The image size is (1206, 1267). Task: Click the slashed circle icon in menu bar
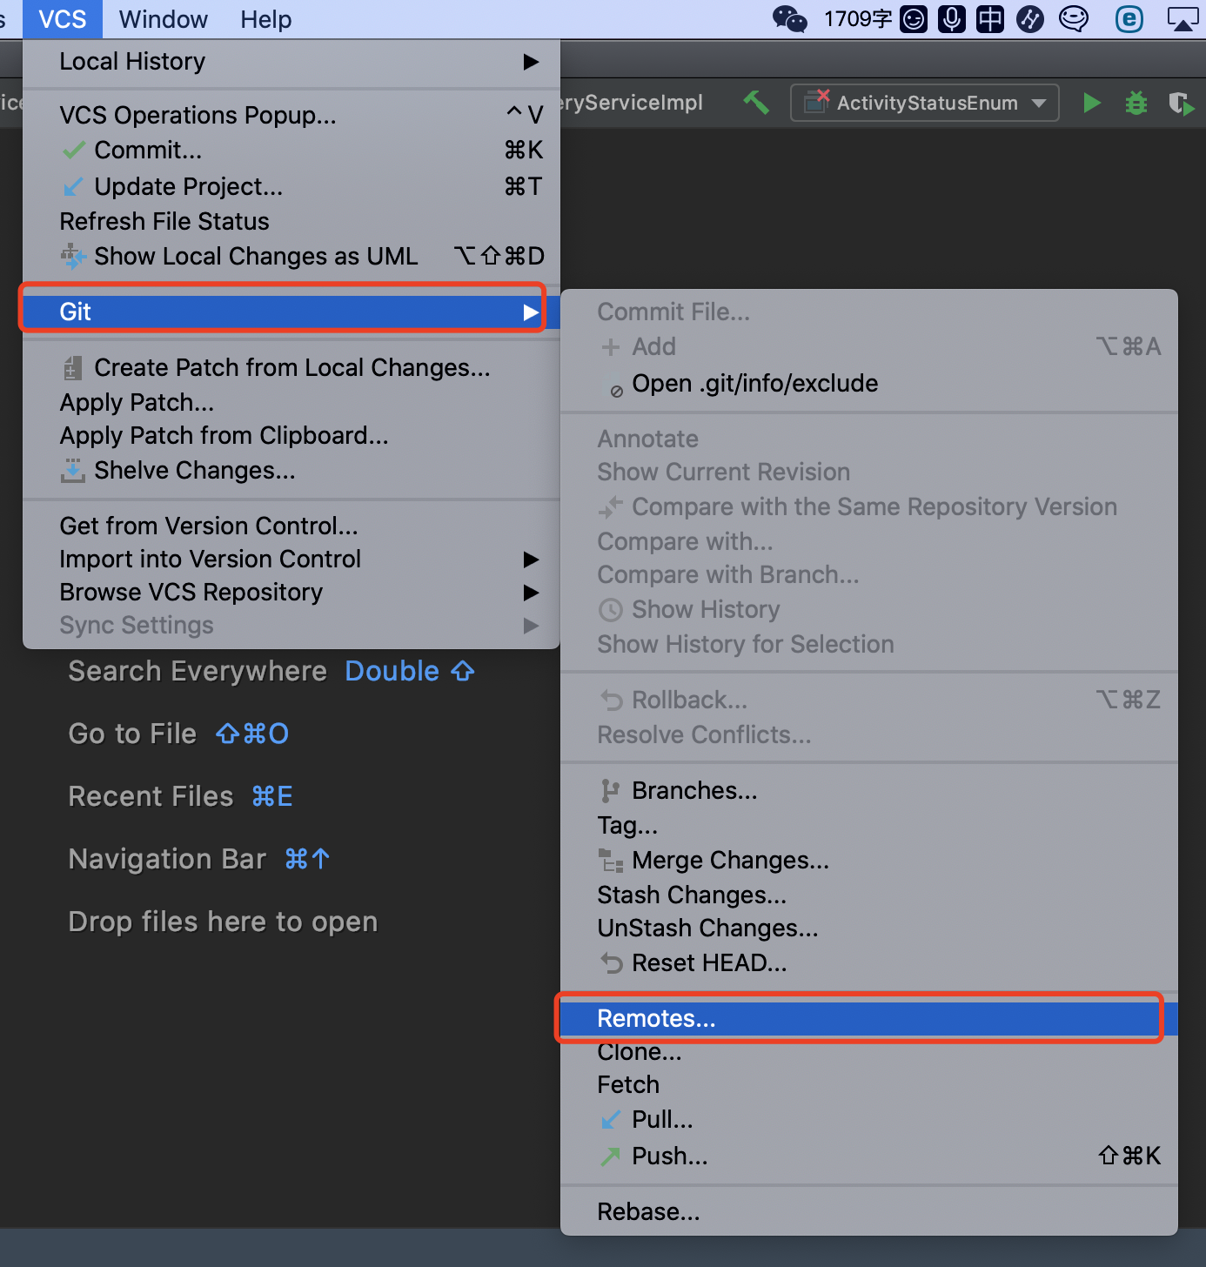coord(1030,18)
